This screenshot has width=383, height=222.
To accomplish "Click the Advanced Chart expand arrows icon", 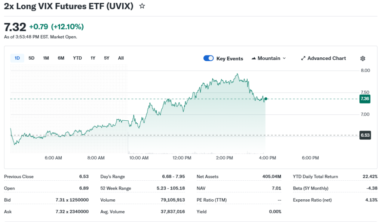I will click(303, 58).
